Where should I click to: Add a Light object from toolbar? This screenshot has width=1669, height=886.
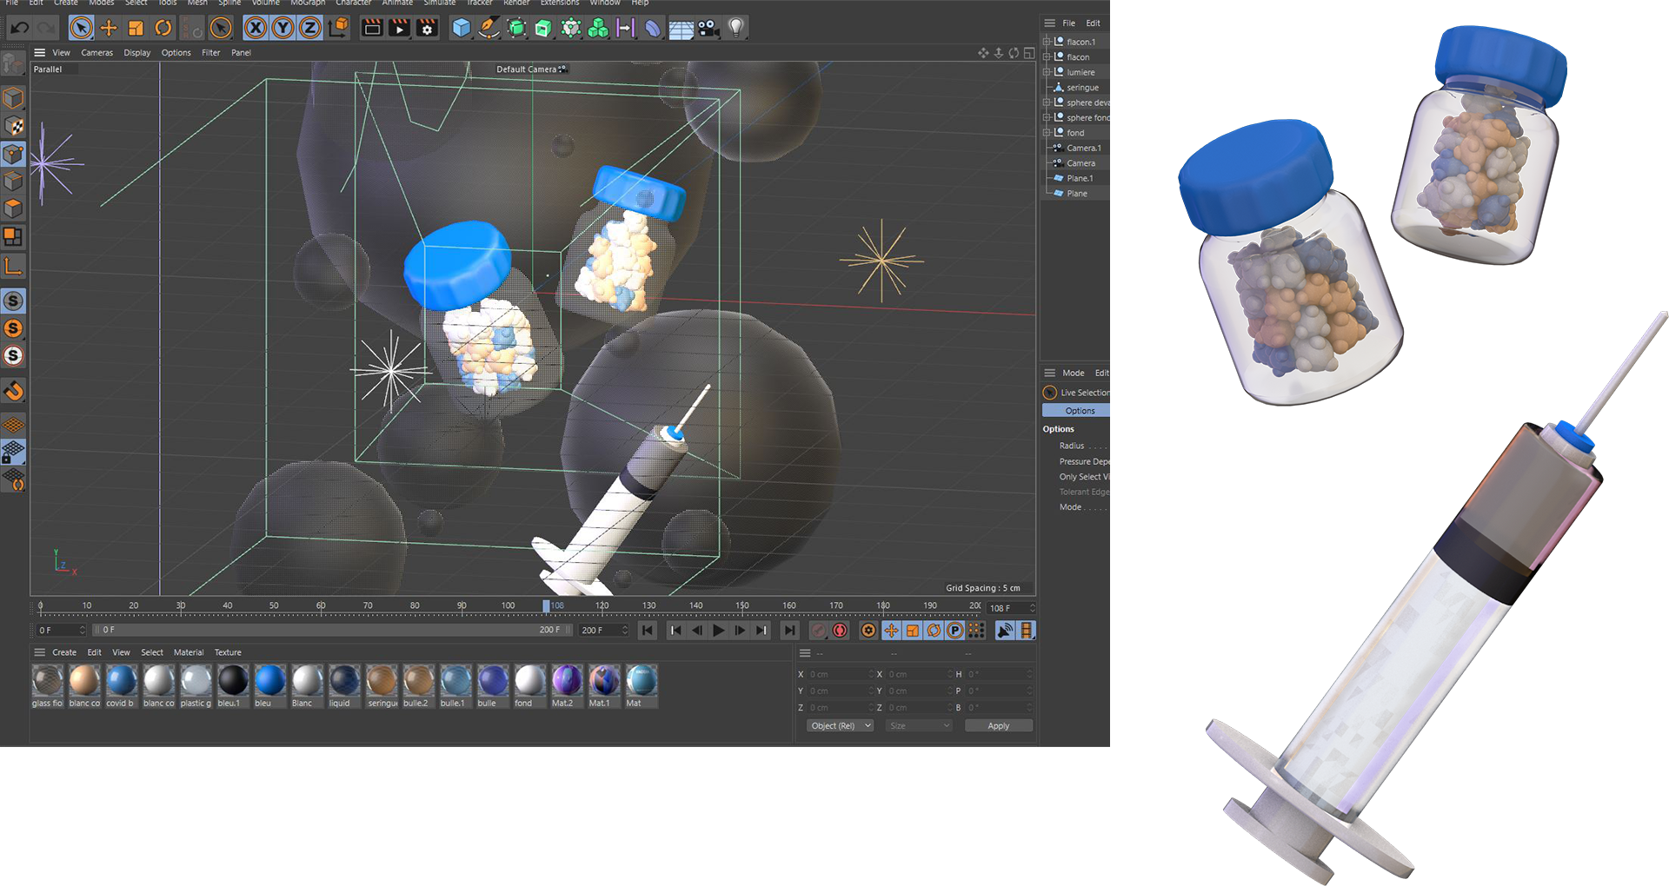click(736, 28)
